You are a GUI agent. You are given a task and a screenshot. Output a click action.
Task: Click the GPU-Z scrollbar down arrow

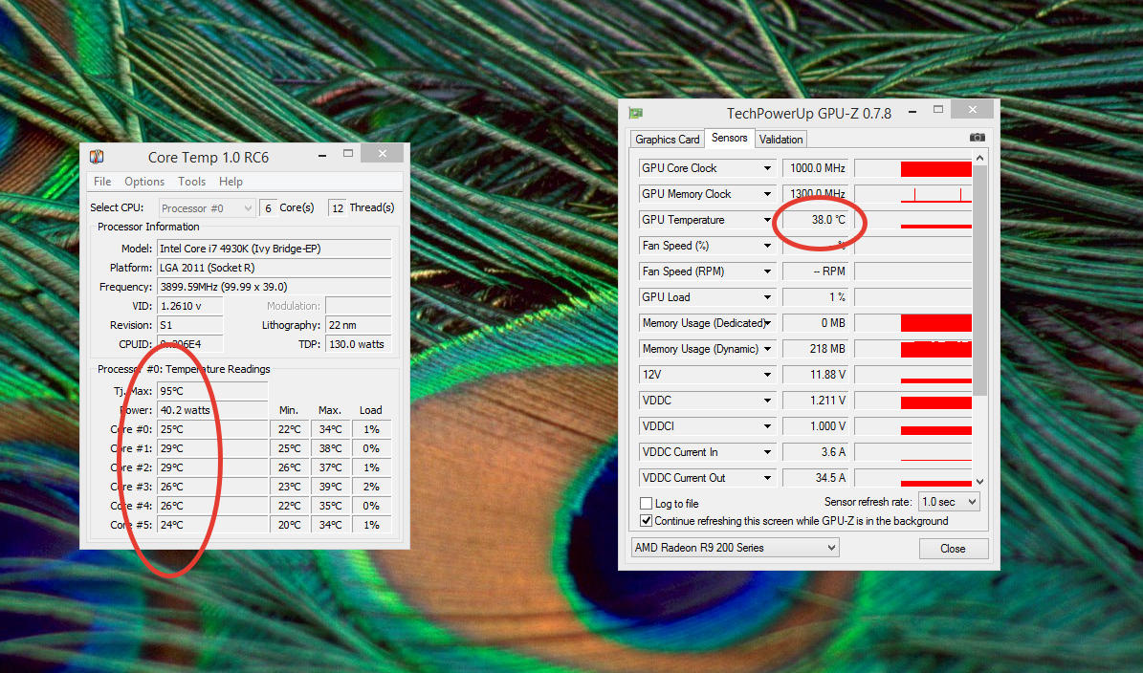[979, 482]
